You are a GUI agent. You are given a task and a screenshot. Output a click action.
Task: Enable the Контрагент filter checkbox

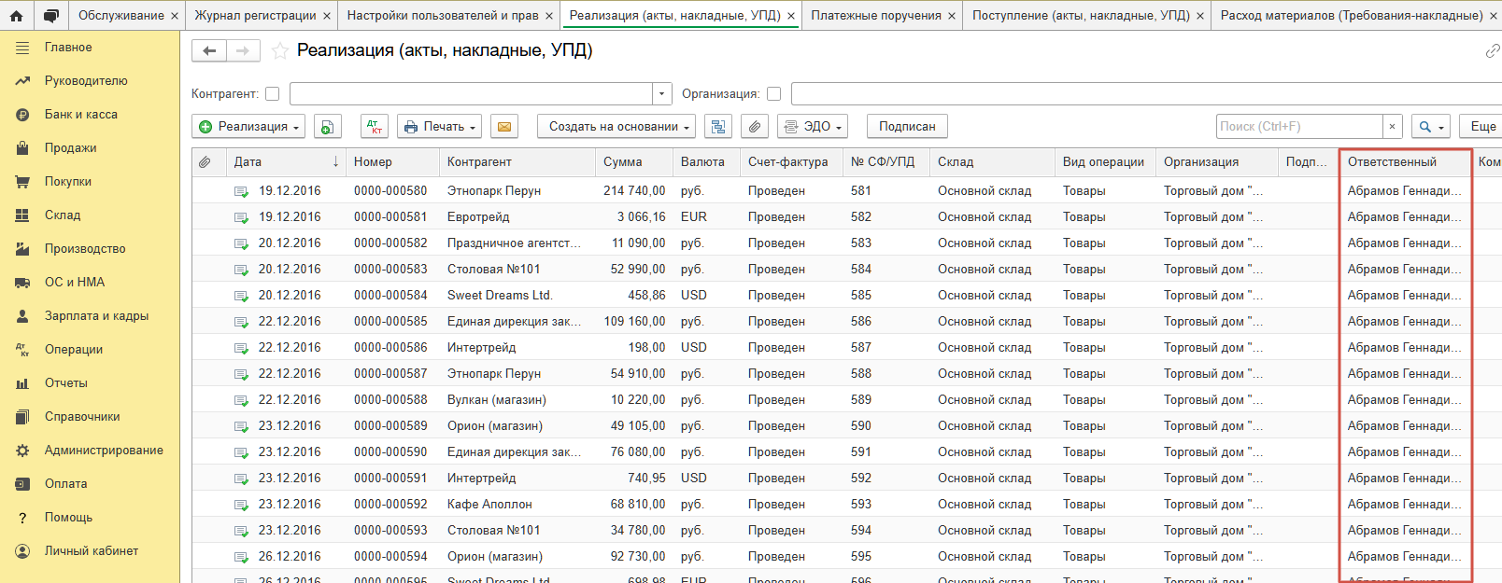click(x=273, y=93)
